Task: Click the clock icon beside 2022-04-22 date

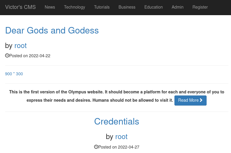Action: [x=7, y=56]
